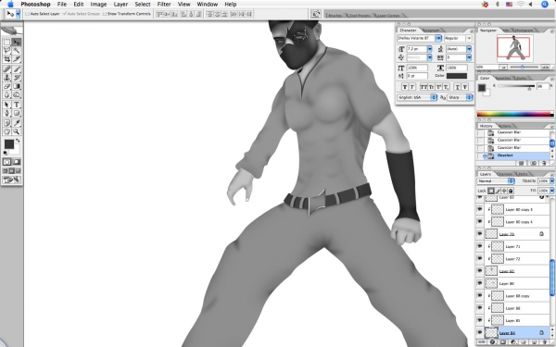The image size is (556, 347).
Task: Hide Layer 80 copy 4 visibility eye
Action: [480, 222]
